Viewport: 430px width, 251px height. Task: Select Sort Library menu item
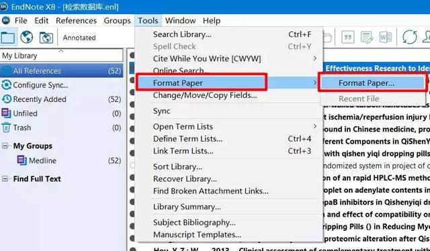tap(229, 166)
